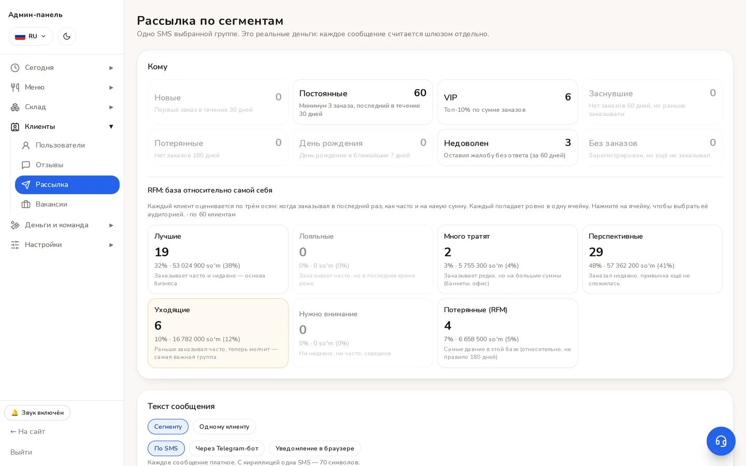Click Выйти to log out

(x=21, y=452)
